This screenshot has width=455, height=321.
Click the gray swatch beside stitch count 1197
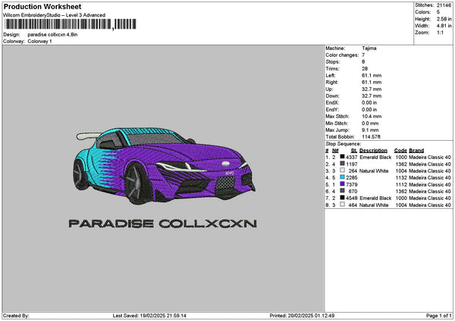coord(343,164)
